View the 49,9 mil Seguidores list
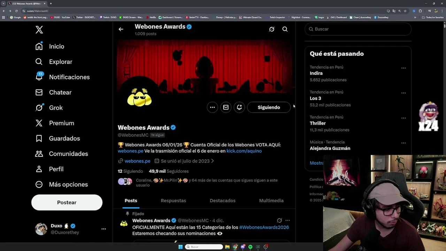The height and width of the screenshot is (251, 446). pos(169,171)
